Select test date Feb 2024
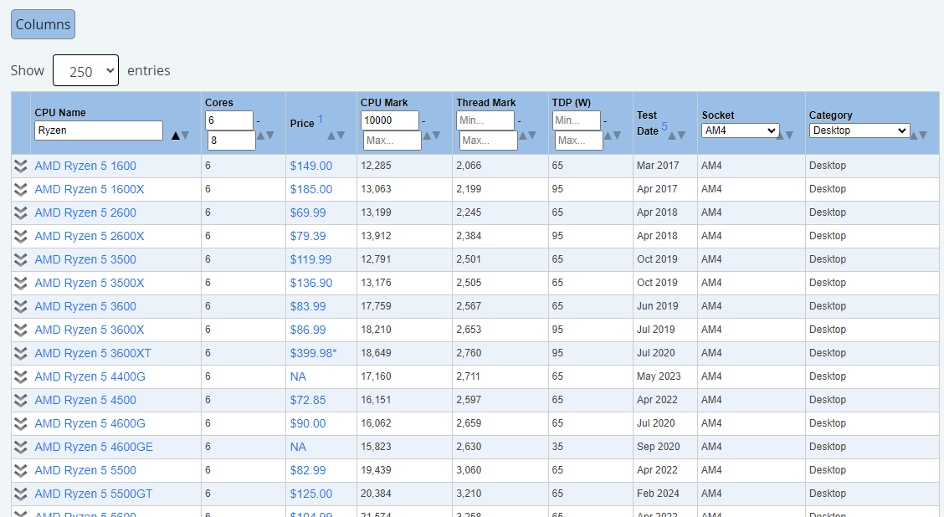Image resolution: width=944 pixels, height=517 pixels. [x=658, y=494]
